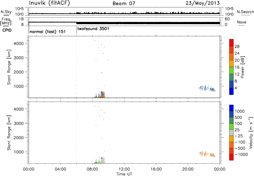Click the '1000' tick on the velocity scale
The width and height of the screenshot is (254, 176).
click(x=239, y=111)
